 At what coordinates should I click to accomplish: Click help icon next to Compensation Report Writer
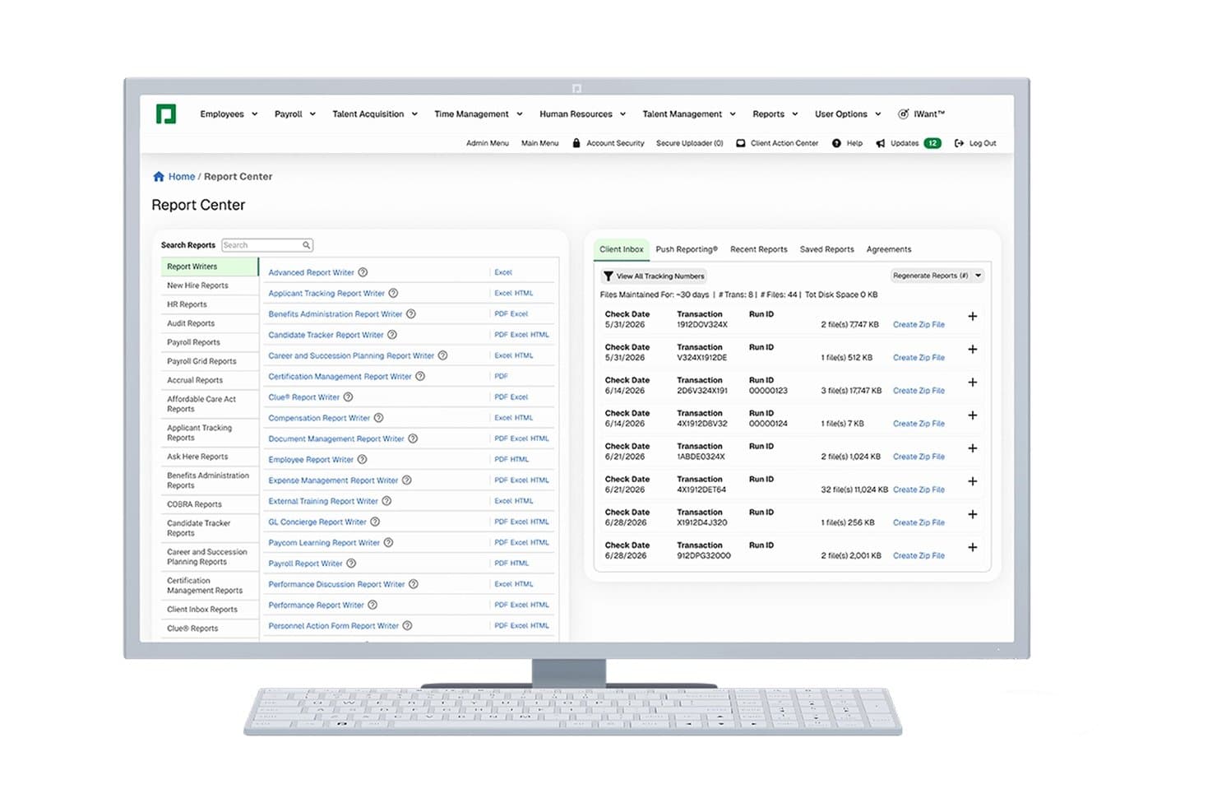[378, 418]
